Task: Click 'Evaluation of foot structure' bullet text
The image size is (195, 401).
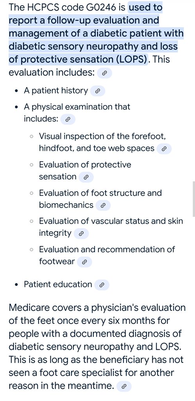Action: click(x=100, y=193)
